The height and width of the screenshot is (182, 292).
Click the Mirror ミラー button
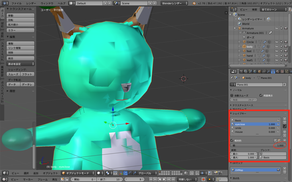[x=21, y=30]
